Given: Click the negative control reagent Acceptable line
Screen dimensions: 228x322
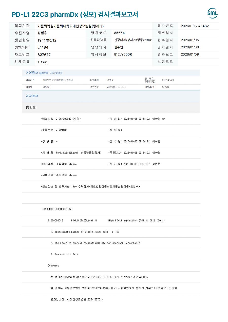Looking at the screenshot, I should pyautogui.click(x=95, y=243).
